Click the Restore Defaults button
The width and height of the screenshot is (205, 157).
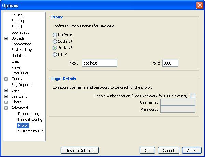(80, 151)
